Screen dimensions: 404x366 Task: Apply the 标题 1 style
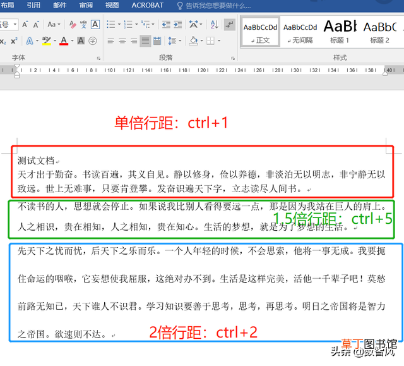click(x=340, y=32)
